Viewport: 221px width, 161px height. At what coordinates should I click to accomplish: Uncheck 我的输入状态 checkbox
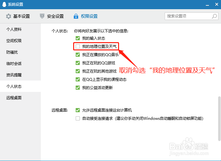click(78, 38)
